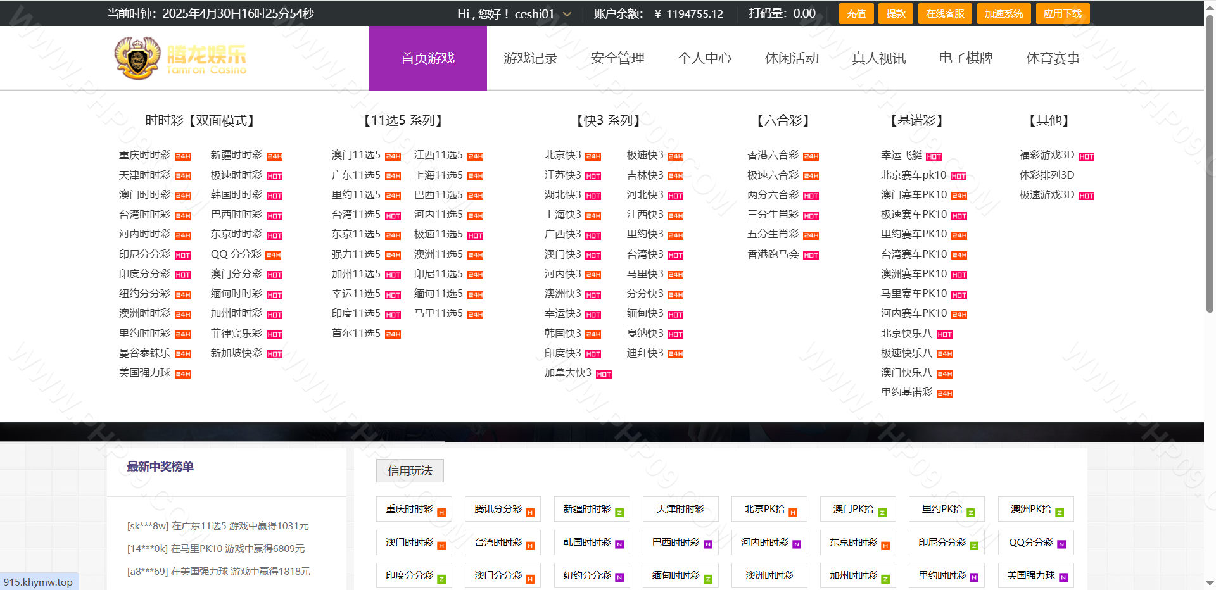Screen dimensions: 1216x590
Task: Open the 腾讯分分彩 credit game button
Action: [x=498, y=509]
